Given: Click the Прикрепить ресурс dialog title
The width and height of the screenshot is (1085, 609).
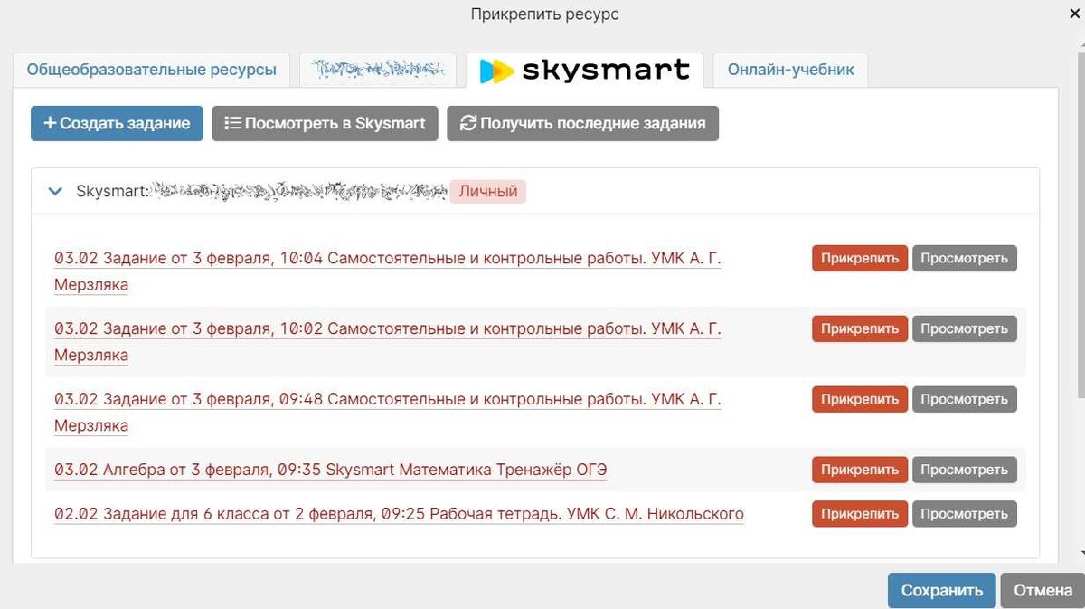Looking at the screenshot, I should tap(544, 14).
